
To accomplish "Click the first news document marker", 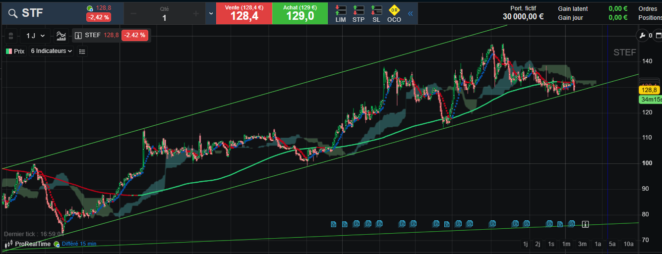I will click(334, 224).
